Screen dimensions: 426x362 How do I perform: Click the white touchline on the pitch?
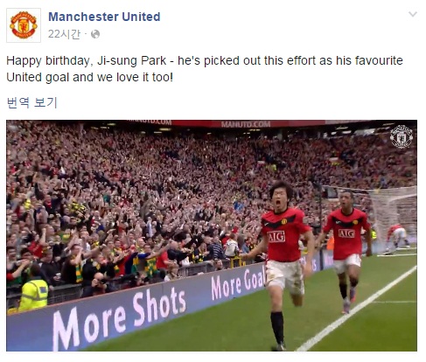tap(357, 308)
